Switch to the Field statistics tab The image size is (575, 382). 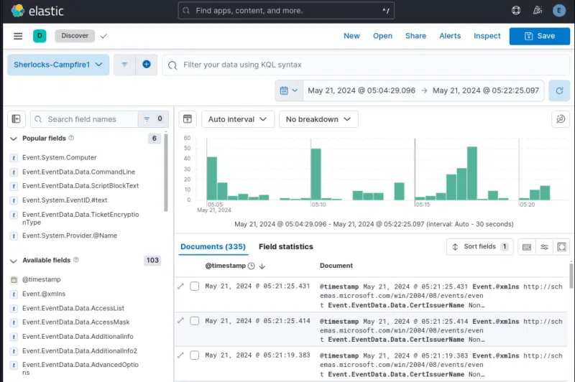point(285,247)
